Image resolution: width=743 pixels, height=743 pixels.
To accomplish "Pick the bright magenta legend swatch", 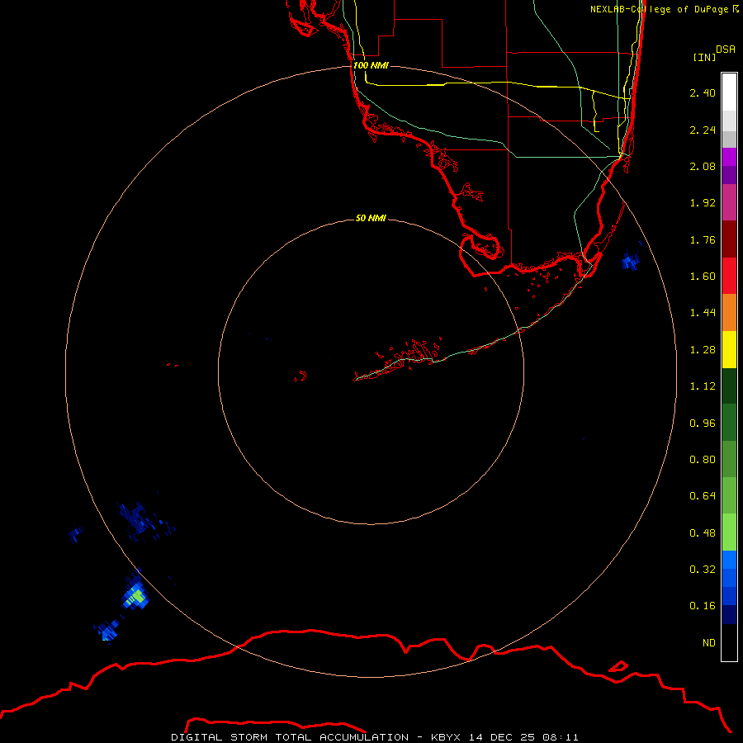I will [729, 157].
